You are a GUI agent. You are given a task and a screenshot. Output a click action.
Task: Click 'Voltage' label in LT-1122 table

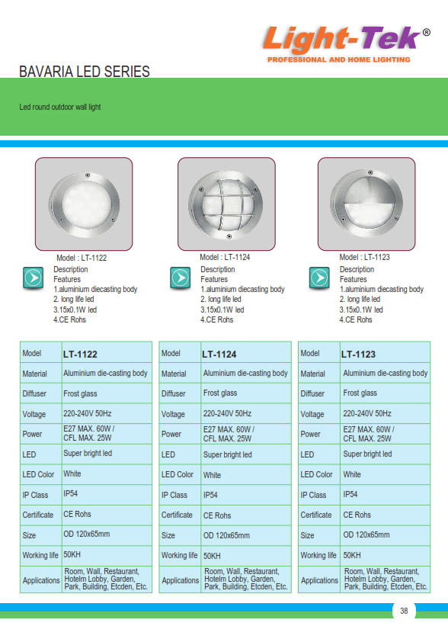pyautogui.click(x=34, y=414)
